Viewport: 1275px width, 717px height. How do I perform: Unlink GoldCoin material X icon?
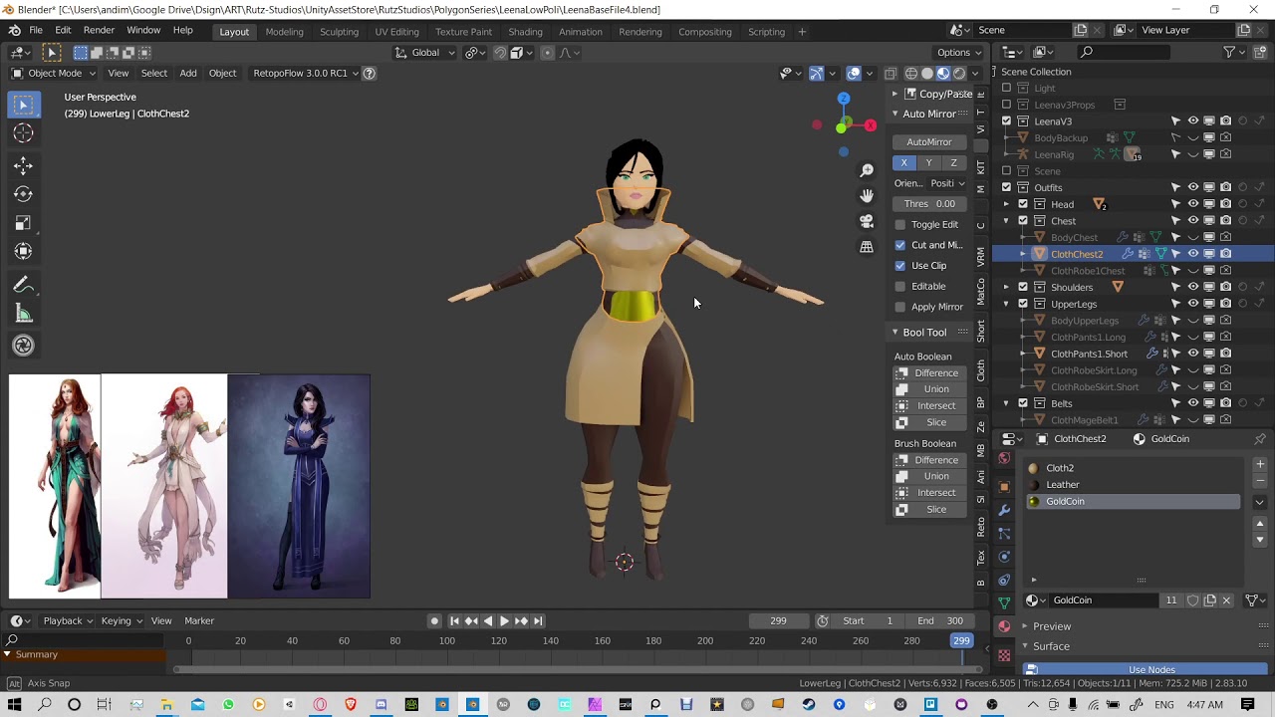(x=1226, y=600)
